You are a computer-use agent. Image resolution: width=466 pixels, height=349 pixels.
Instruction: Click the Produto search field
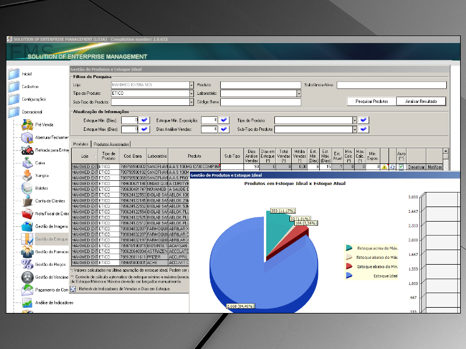coord(260,85)
